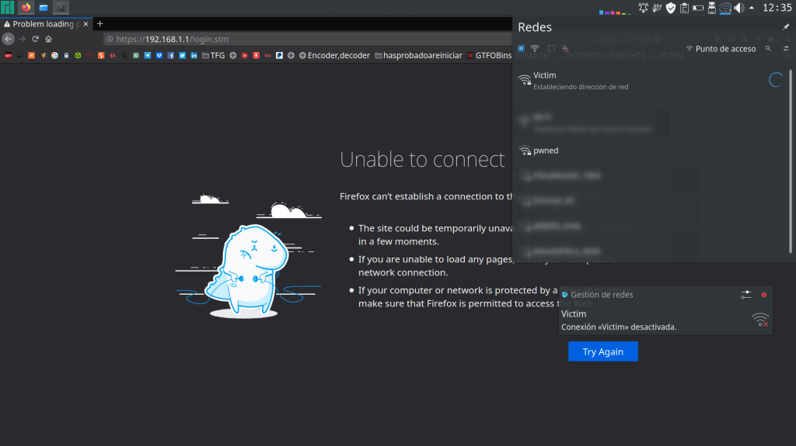Open network search in the Redes panel
This screenshot has height=446, width=796.
pos(767,48)
